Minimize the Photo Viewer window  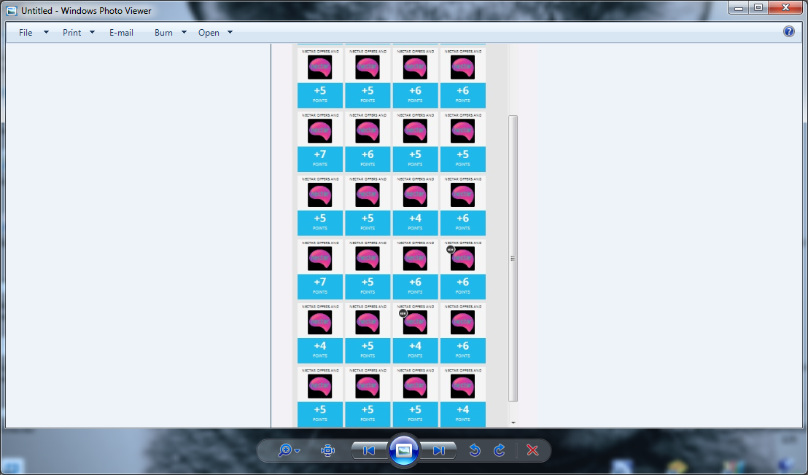tap(739, 8)
